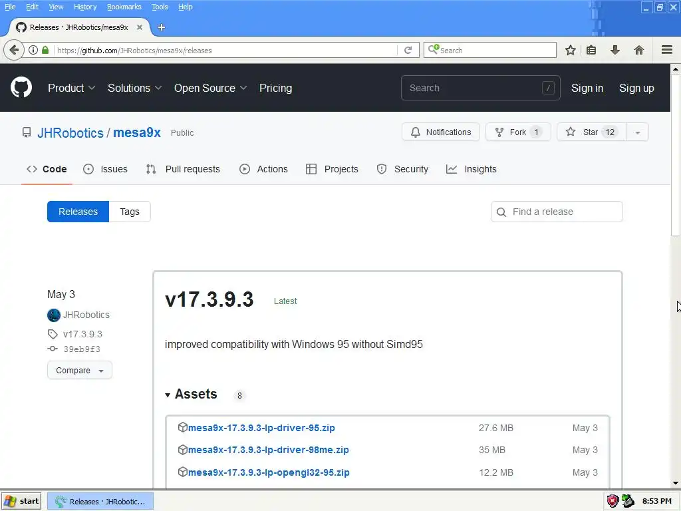Collapse the Assets section triangle
681x511 pixels.
click(168, 395)
